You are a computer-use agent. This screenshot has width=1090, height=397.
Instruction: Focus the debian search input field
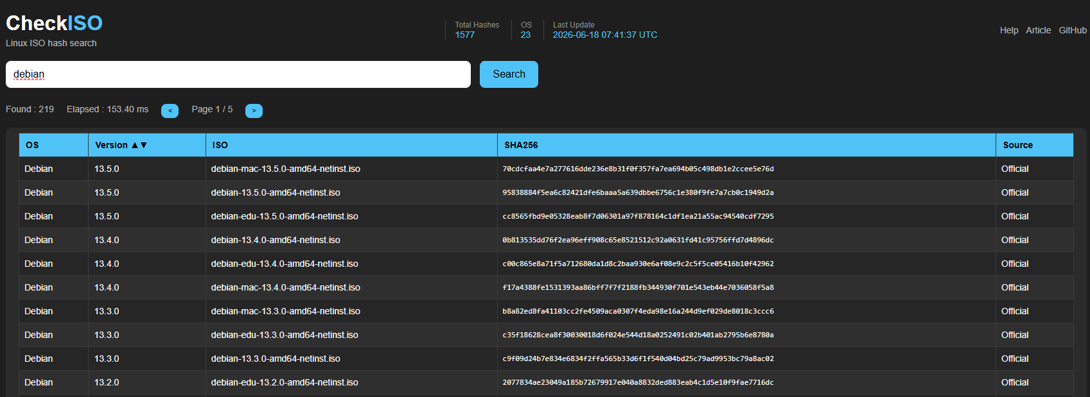238,74
